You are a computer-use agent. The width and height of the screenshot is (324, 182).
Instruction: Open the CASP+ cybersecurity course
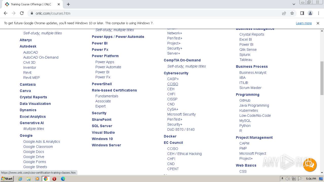tap(173, 79)
